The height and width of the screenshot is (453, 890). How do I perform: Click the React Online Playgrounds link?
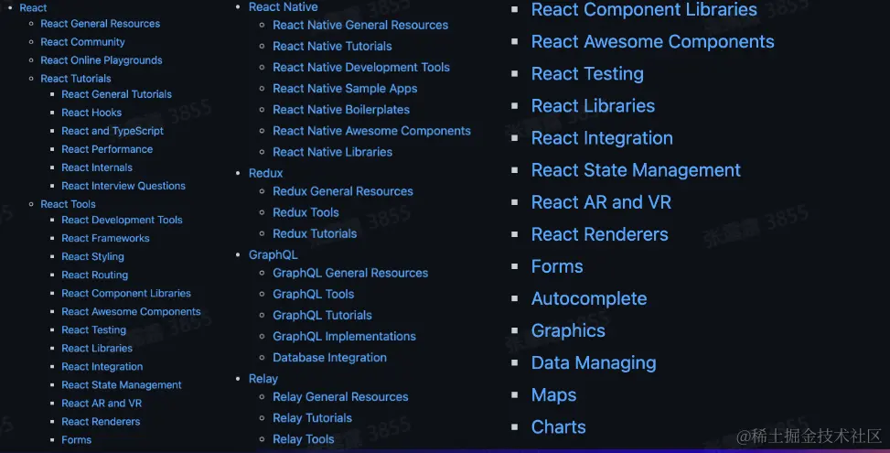(x=101, y=60)
